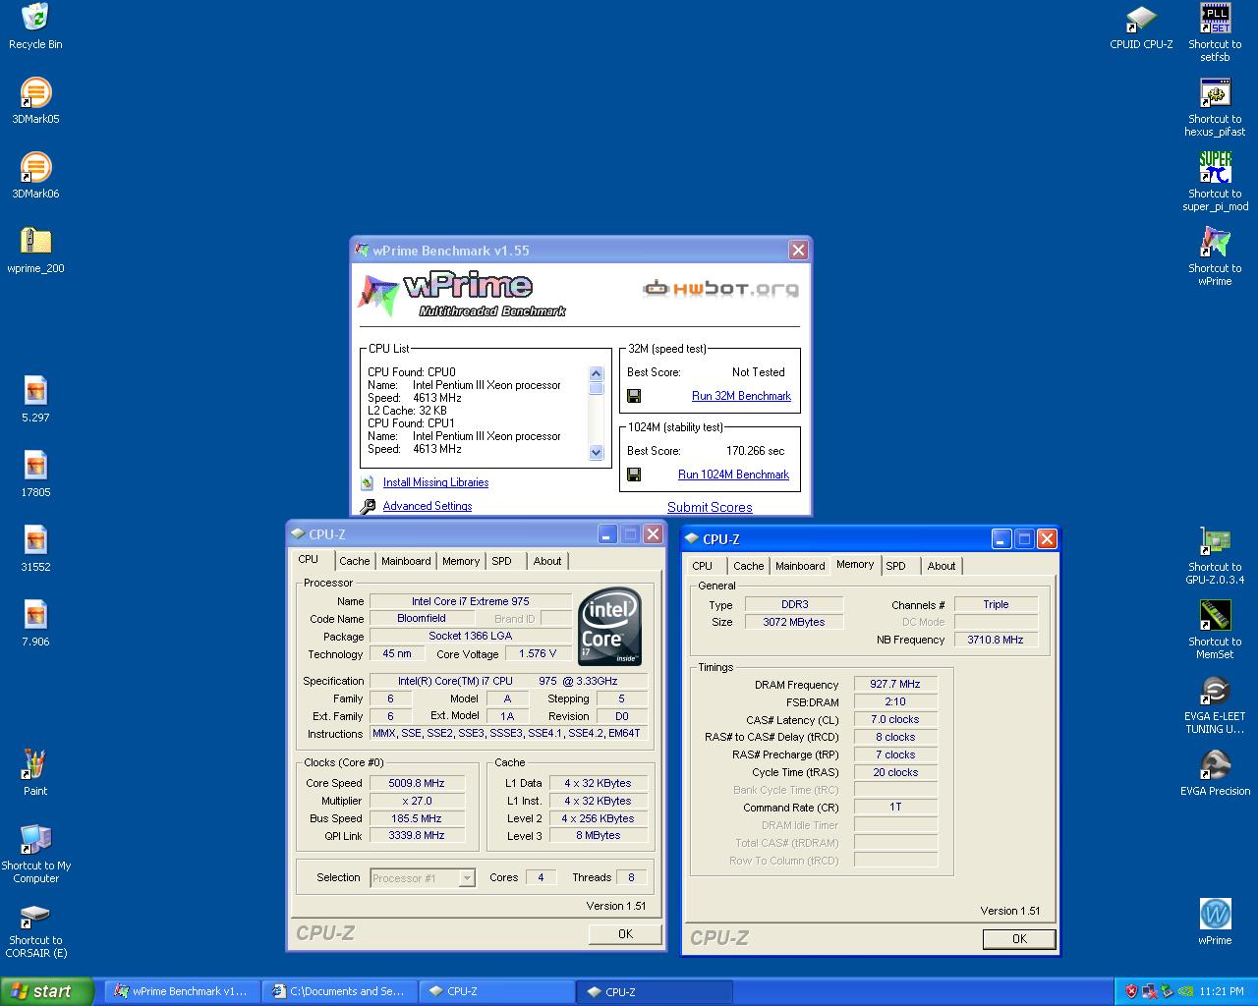Open Shortcut to MemSet icon

tap(1215, 630)
